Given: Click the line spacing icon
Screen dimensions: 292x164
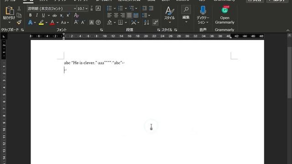Looking at the screenshot, I should 145,15.
